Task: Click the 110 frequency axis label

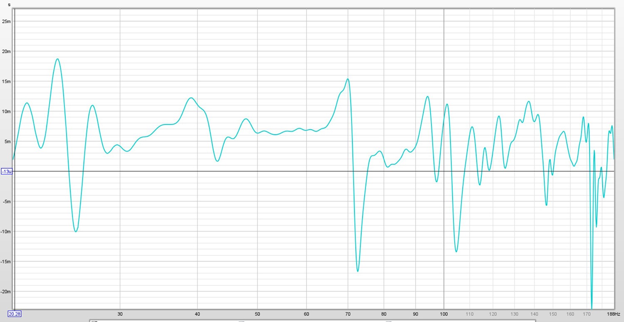Action: [470, 314]
